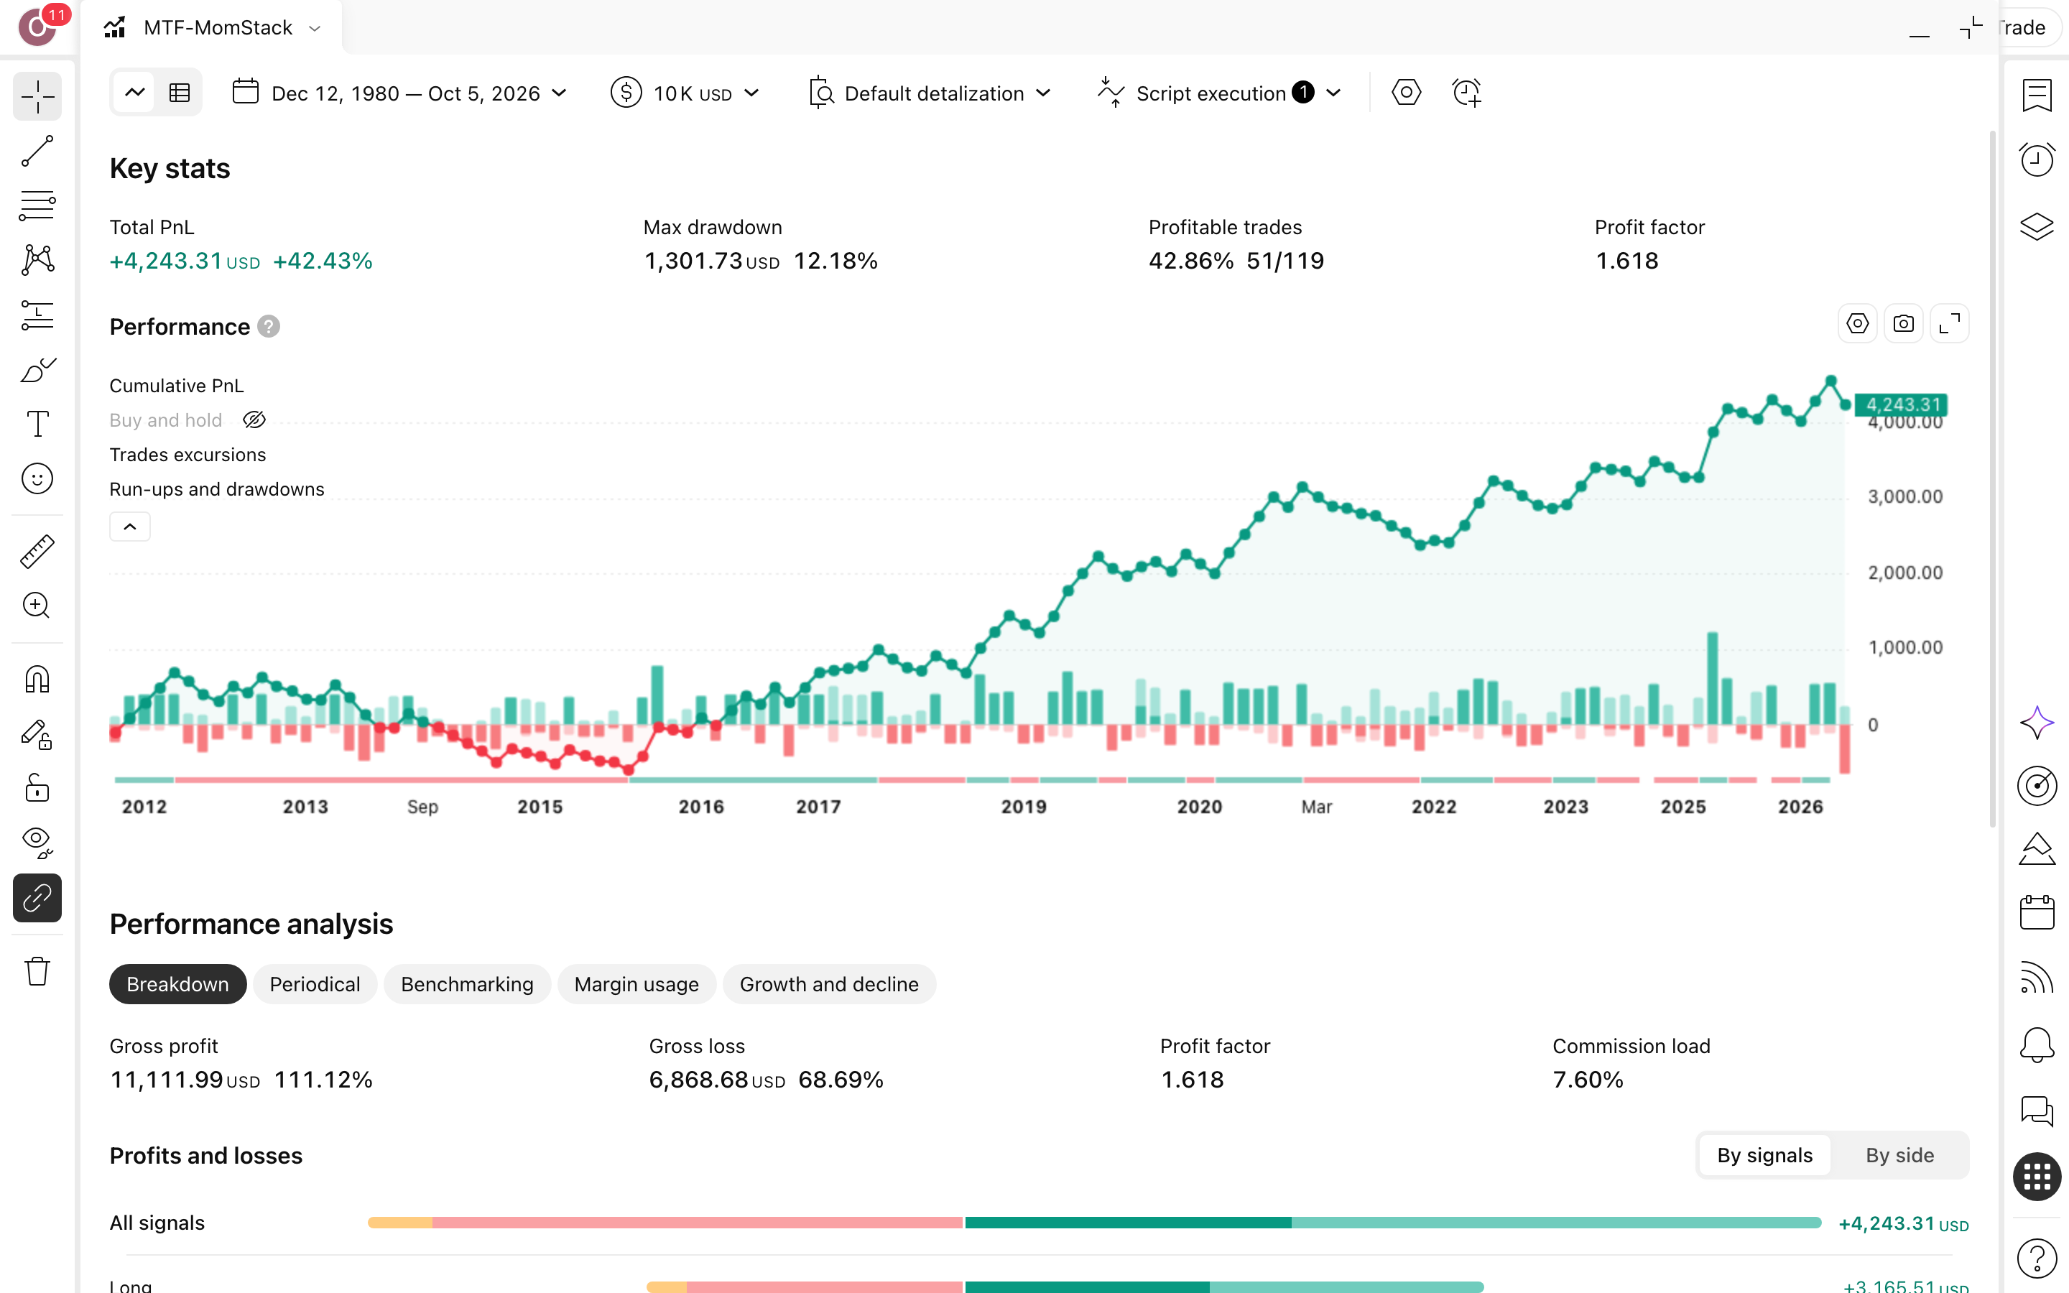Open the alerts clock panel
This screenshot has width=2069, height=1293.
pos(2037,159)
